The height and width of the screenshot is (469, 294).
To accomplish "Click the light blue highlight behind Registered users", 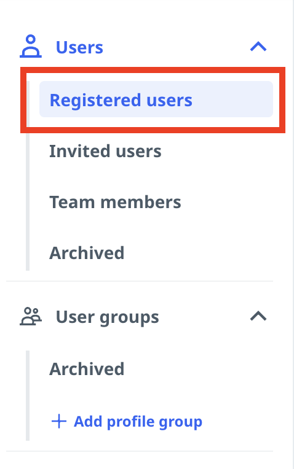I will 156,99.
